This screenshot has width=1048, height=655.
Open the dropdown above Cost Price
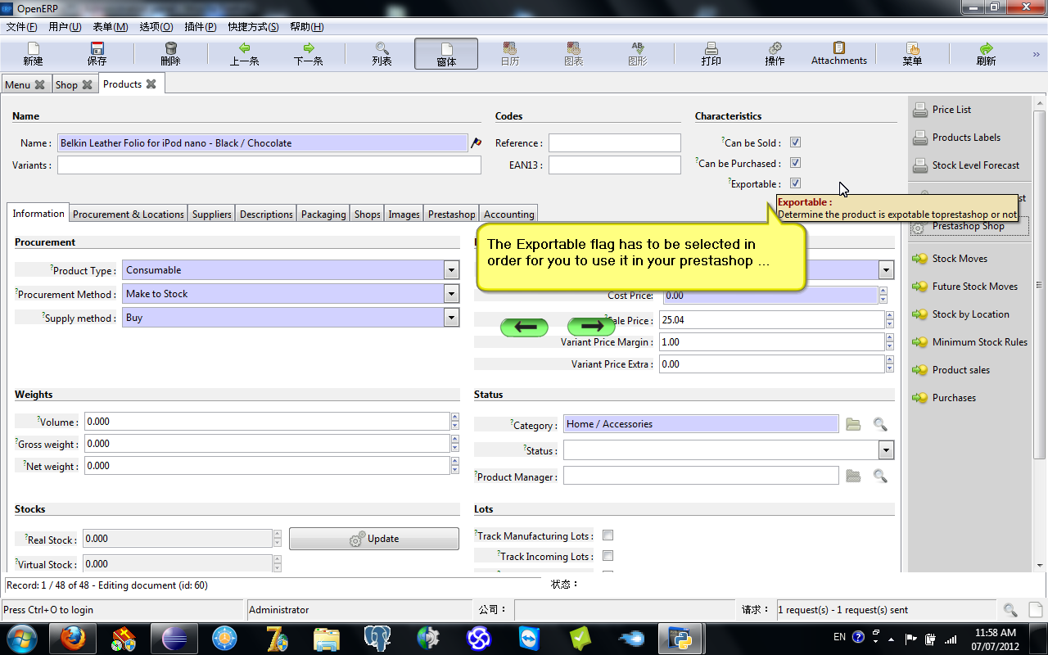tap(886, 270)
